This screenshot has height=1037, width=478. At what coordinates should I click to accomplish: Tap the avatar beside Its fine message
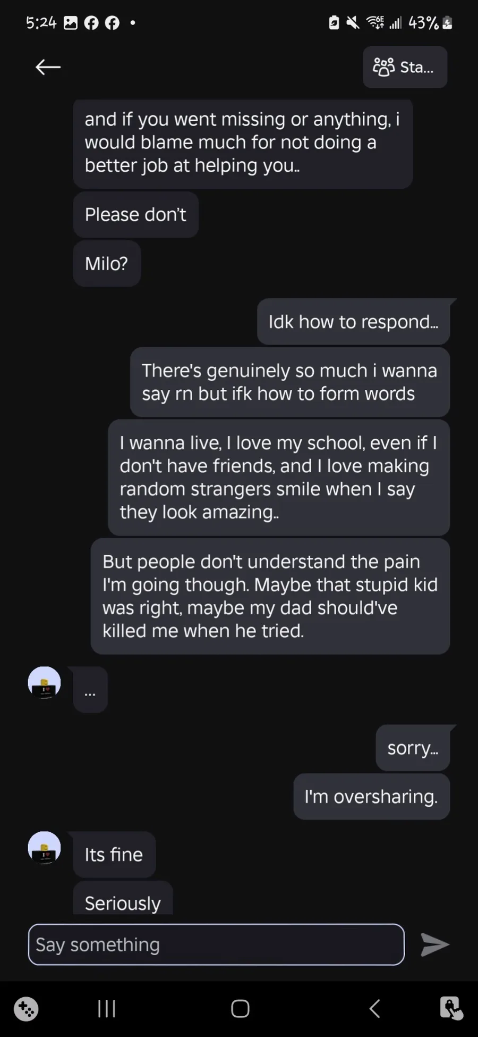point(44,848)
